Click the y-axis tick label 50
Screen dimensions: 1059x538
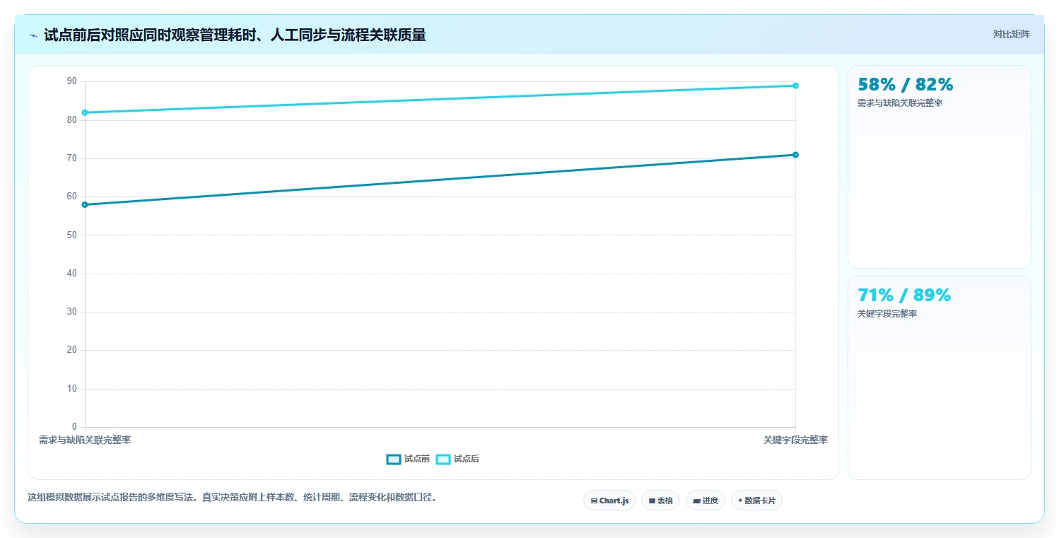(x=71, y=235)
